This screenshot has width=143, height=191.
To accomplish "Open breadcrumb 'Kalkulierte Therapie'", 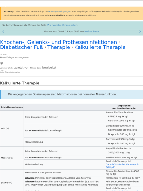I will pos(100,47).
